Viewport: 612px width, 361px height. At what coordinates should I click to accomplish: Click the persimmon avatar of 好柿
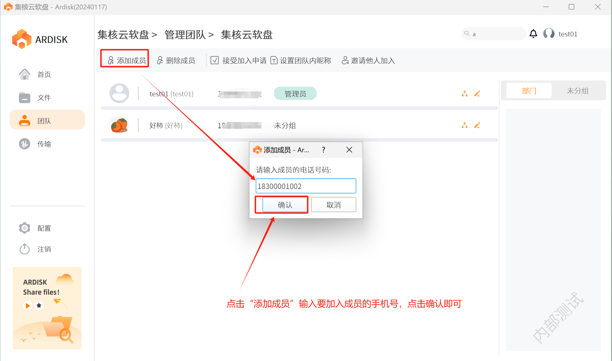point(119,125)
